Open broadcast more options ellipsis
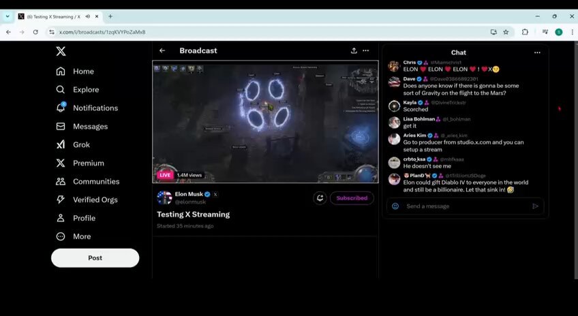Screen dimensions: 578x316 tap(365, 50)
